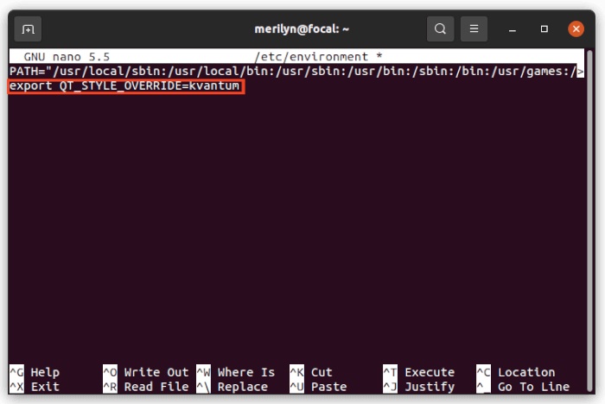Click the Go To Line shortcut
This screenshot has width=605, height=404.
pyautogui.click(x=523, y=386)
